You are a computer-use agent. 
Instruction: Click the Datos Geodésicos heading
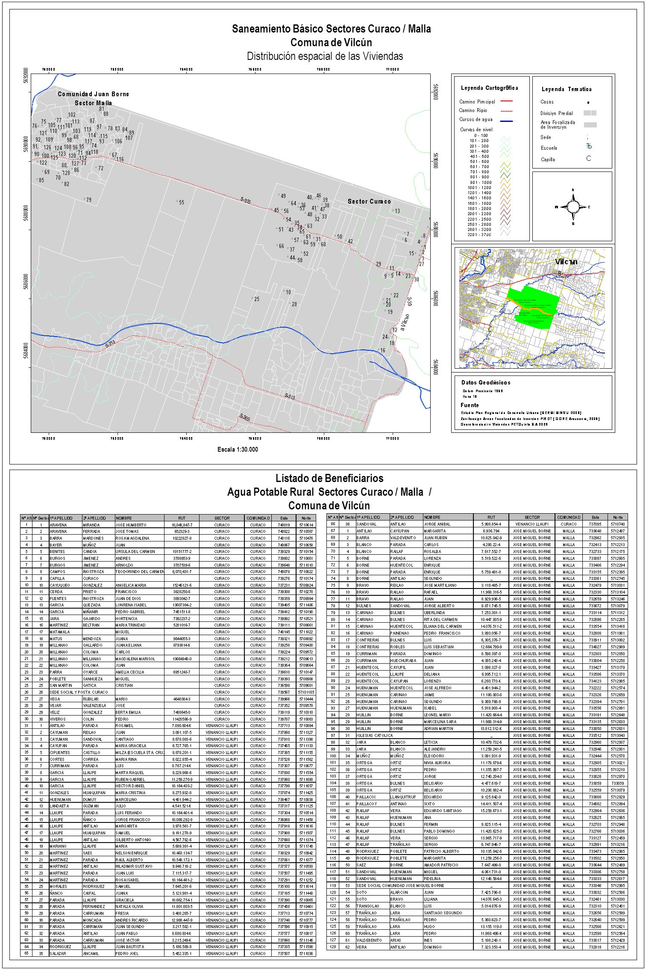pos(486,382)
